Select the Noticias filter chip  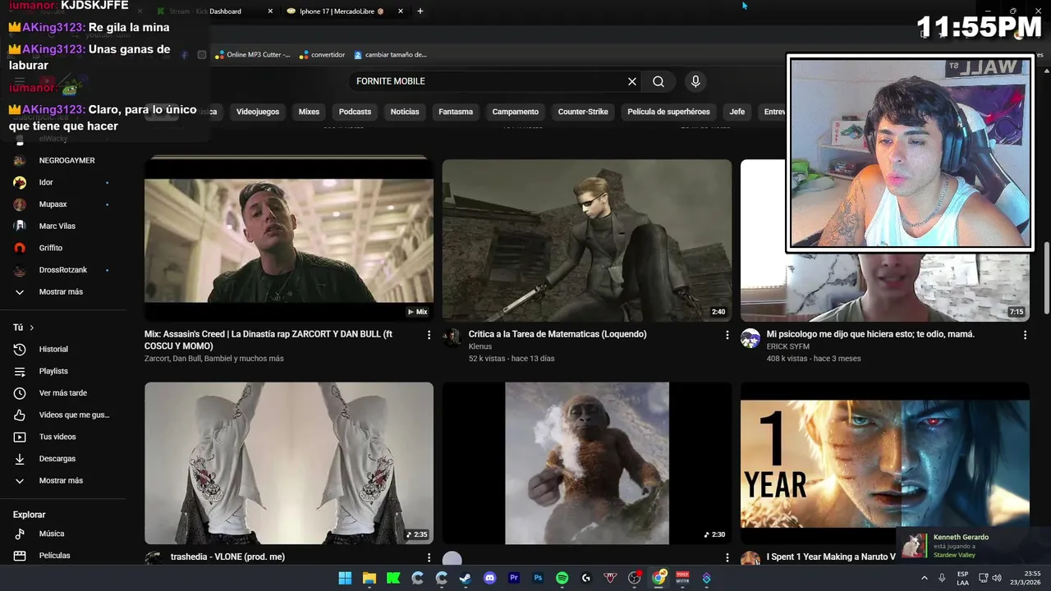(405, 112)
